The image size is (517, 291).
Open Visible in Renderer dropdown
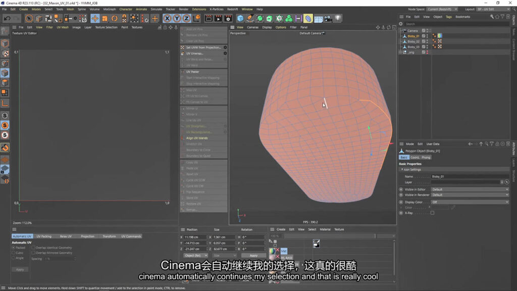click(470, 195)
